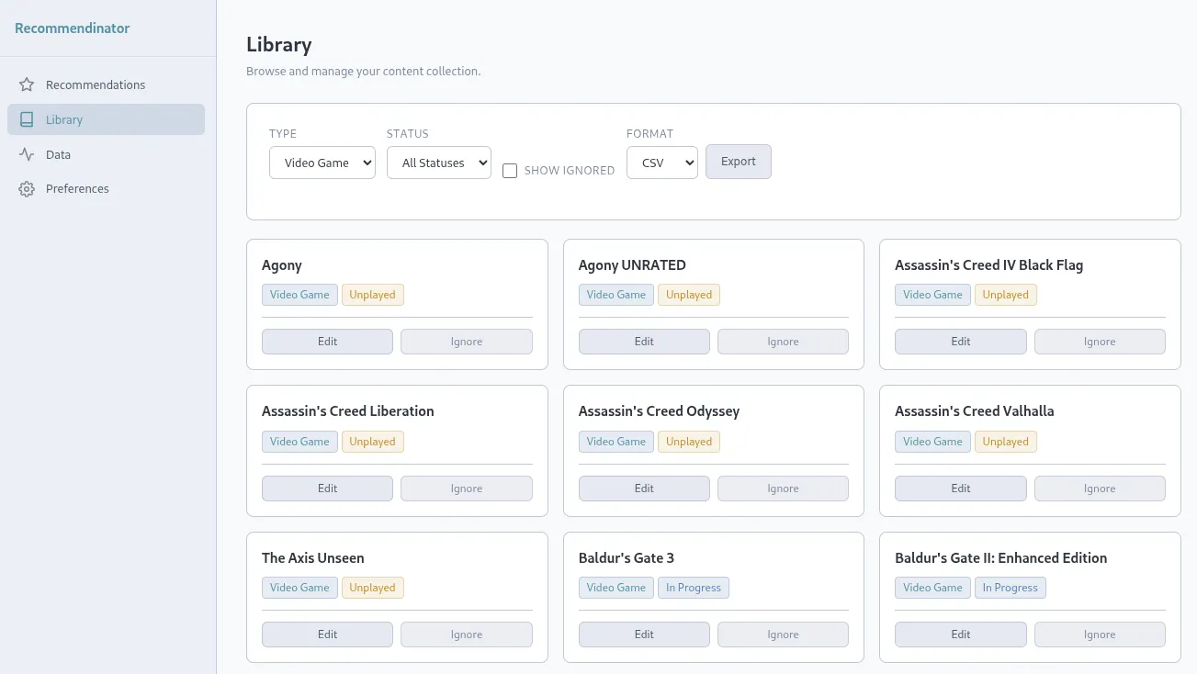
Task: Click the In Progress tag on Baldur's Gate 3
Action: click(694, 588)
